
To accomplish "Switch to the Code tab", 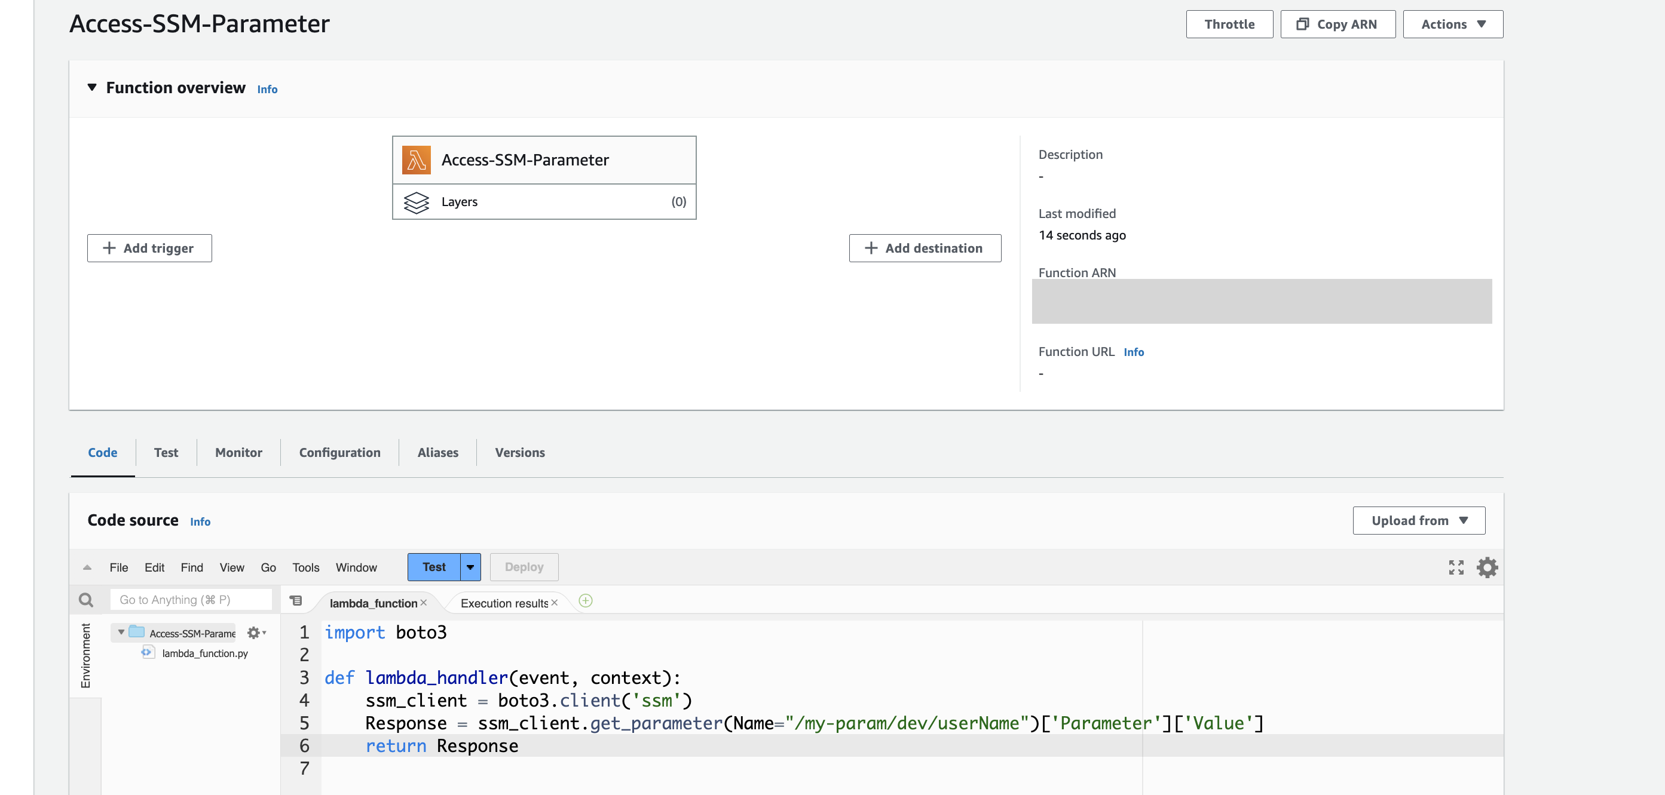I will pyautogui.click(x=103, y=453).
